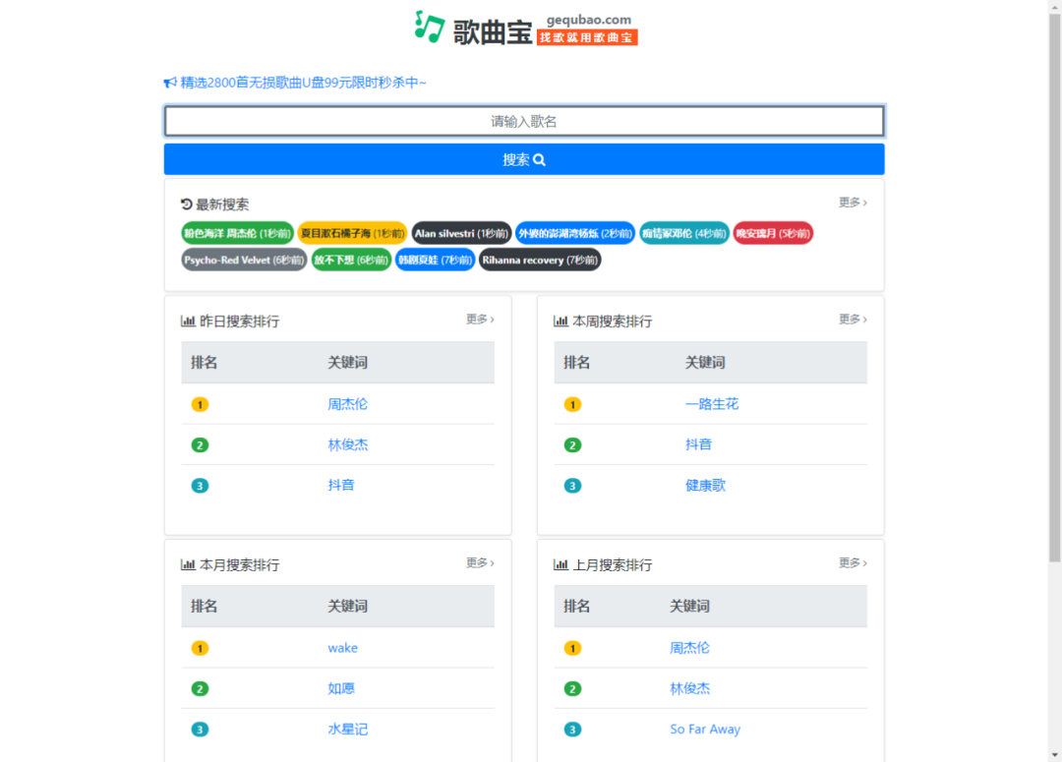The image size is (1062, 762).
Task: Open 水星记 in monthly ranking
Action: (x=347, y=730)
